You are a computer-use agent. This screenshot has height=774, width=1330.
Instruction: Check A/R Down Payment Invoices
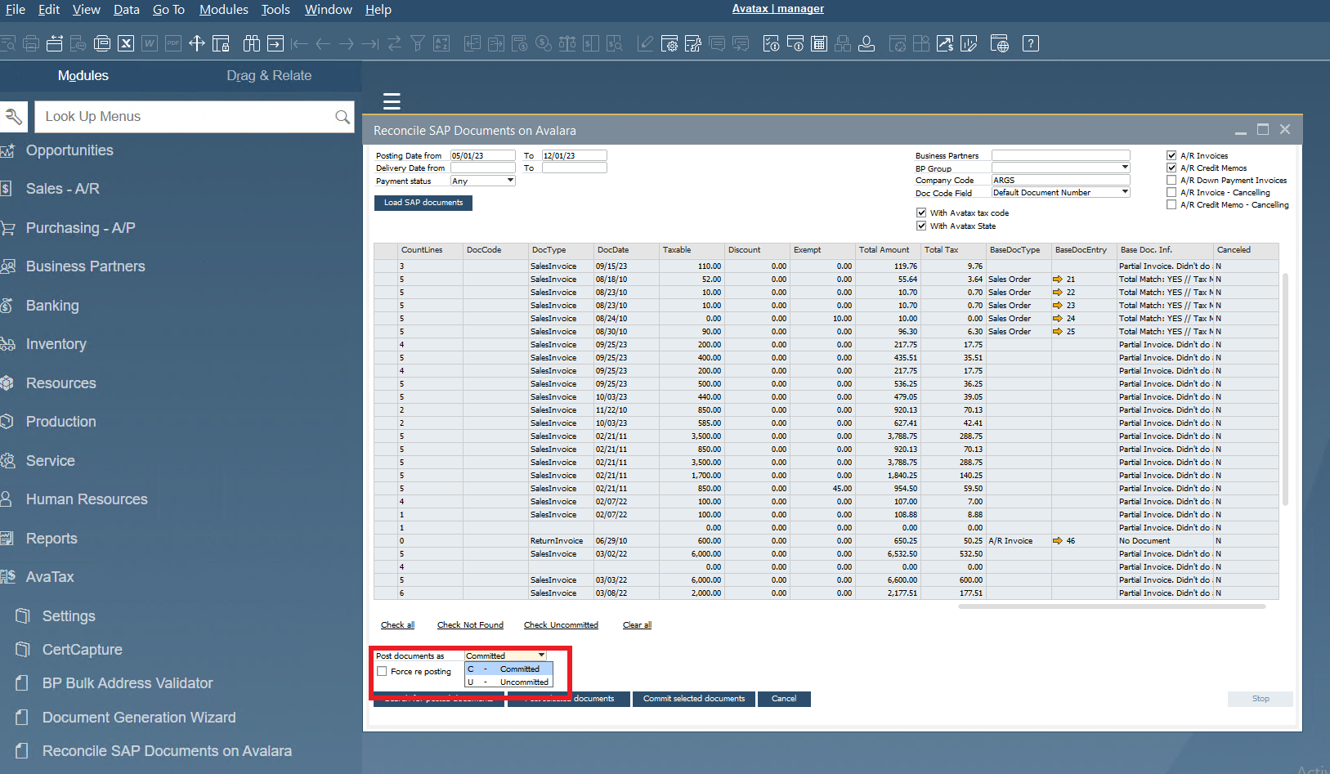[1171, 180]
